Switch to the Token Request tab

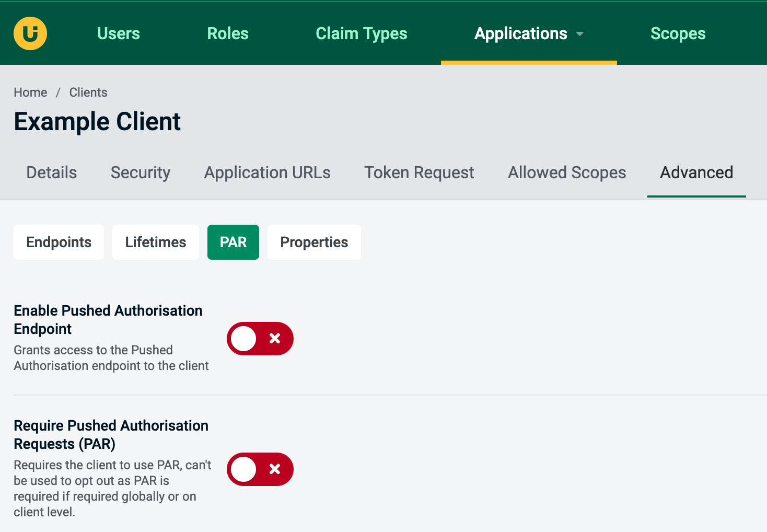[x=420, y=172]
